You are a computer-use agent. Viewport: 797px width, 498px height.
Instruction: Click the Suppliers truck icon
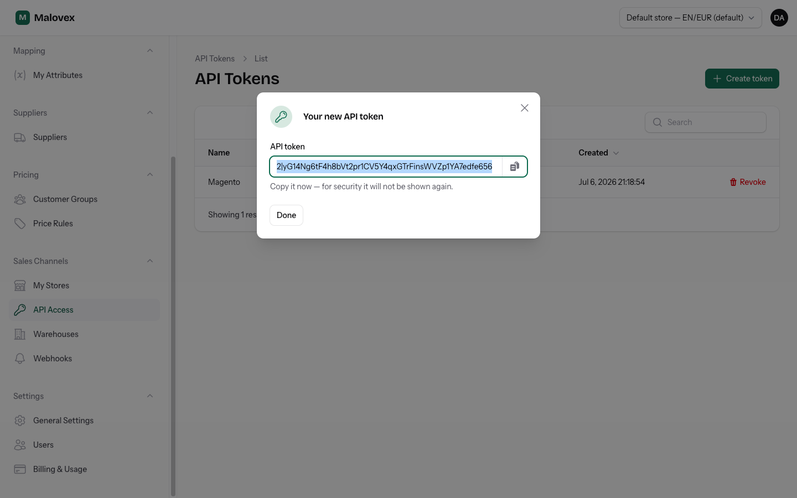coord(20,137)
